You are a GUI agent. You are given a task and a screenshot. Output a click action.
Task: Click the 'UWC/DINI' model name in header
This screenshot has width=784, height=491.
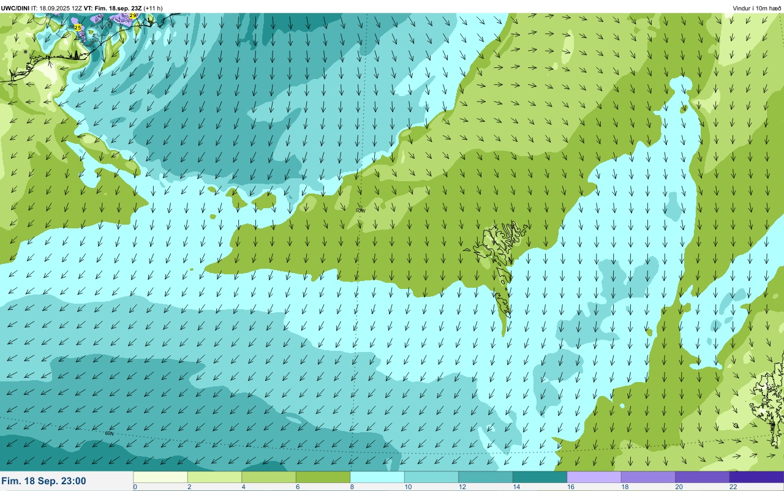(15, 8)
